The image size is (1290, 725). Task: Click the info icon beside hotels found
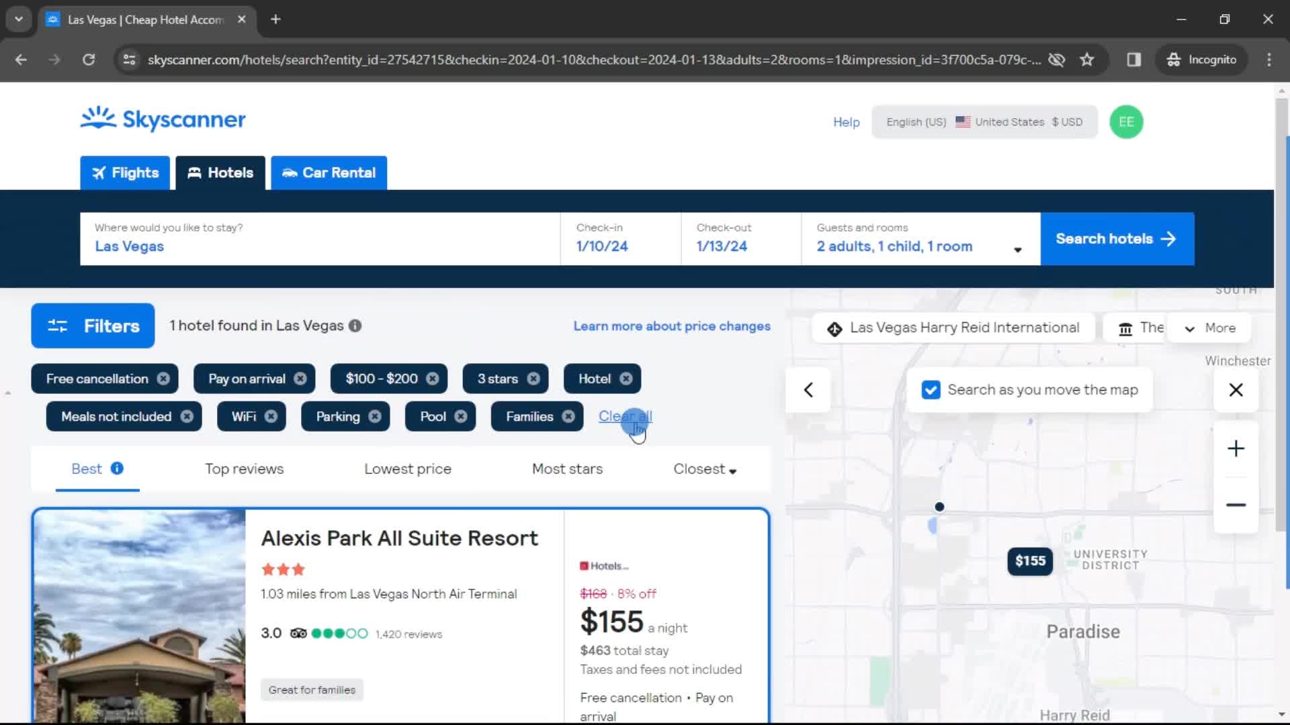tap(355, 326)
